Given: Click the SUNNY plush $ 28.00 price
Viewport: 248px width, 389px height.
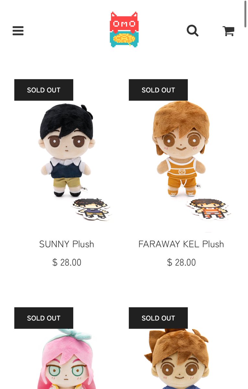Looking at the screenshot, I should [x=67, y=262].
